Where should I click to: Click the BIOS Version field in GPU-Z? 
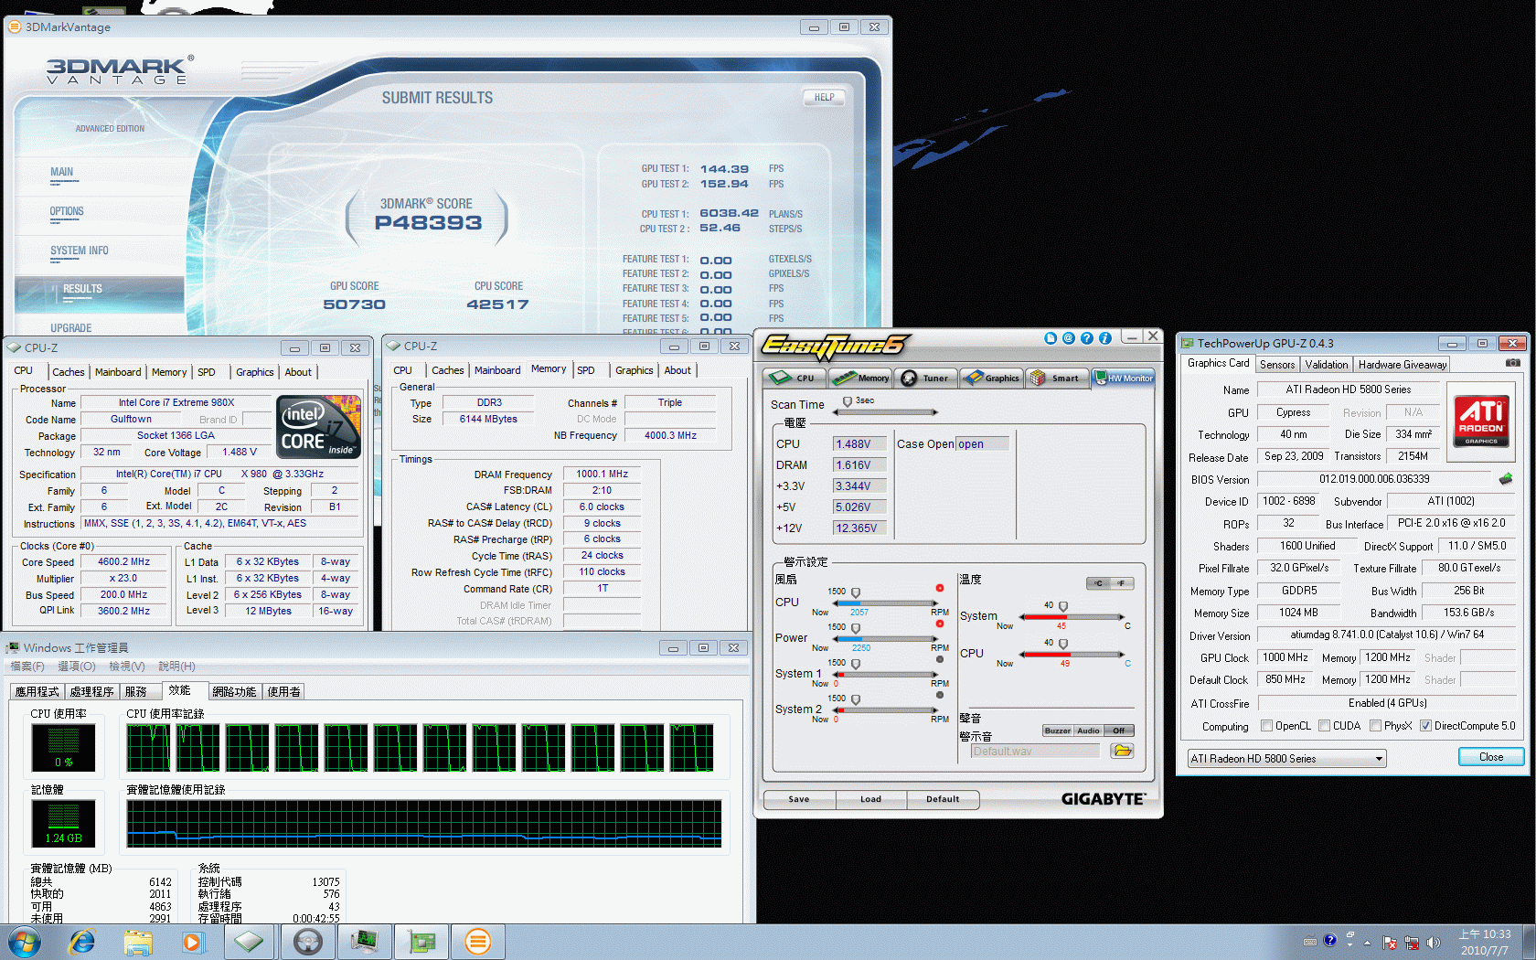pyautogui.click(x=1374, y=479)
